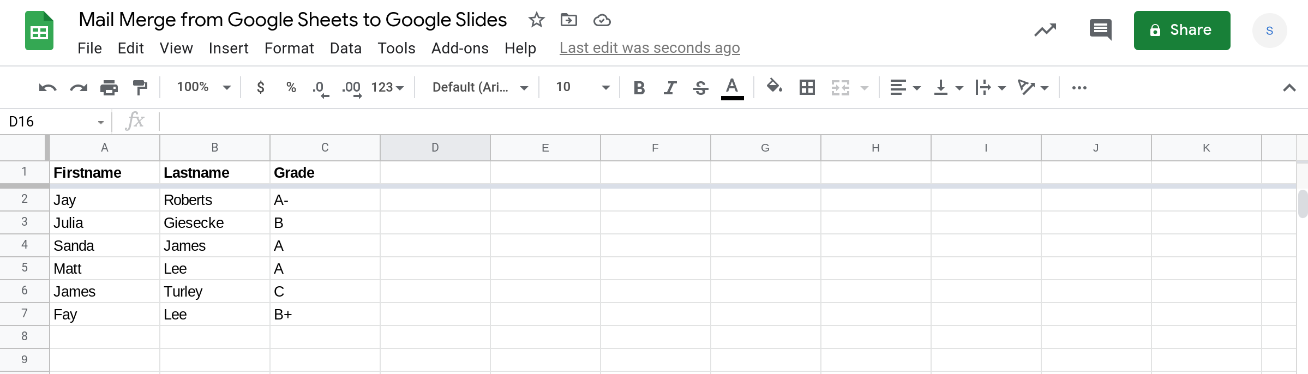The image size is (1308, 374).
Task: Click the document title to rename
Action: [293, 20]
